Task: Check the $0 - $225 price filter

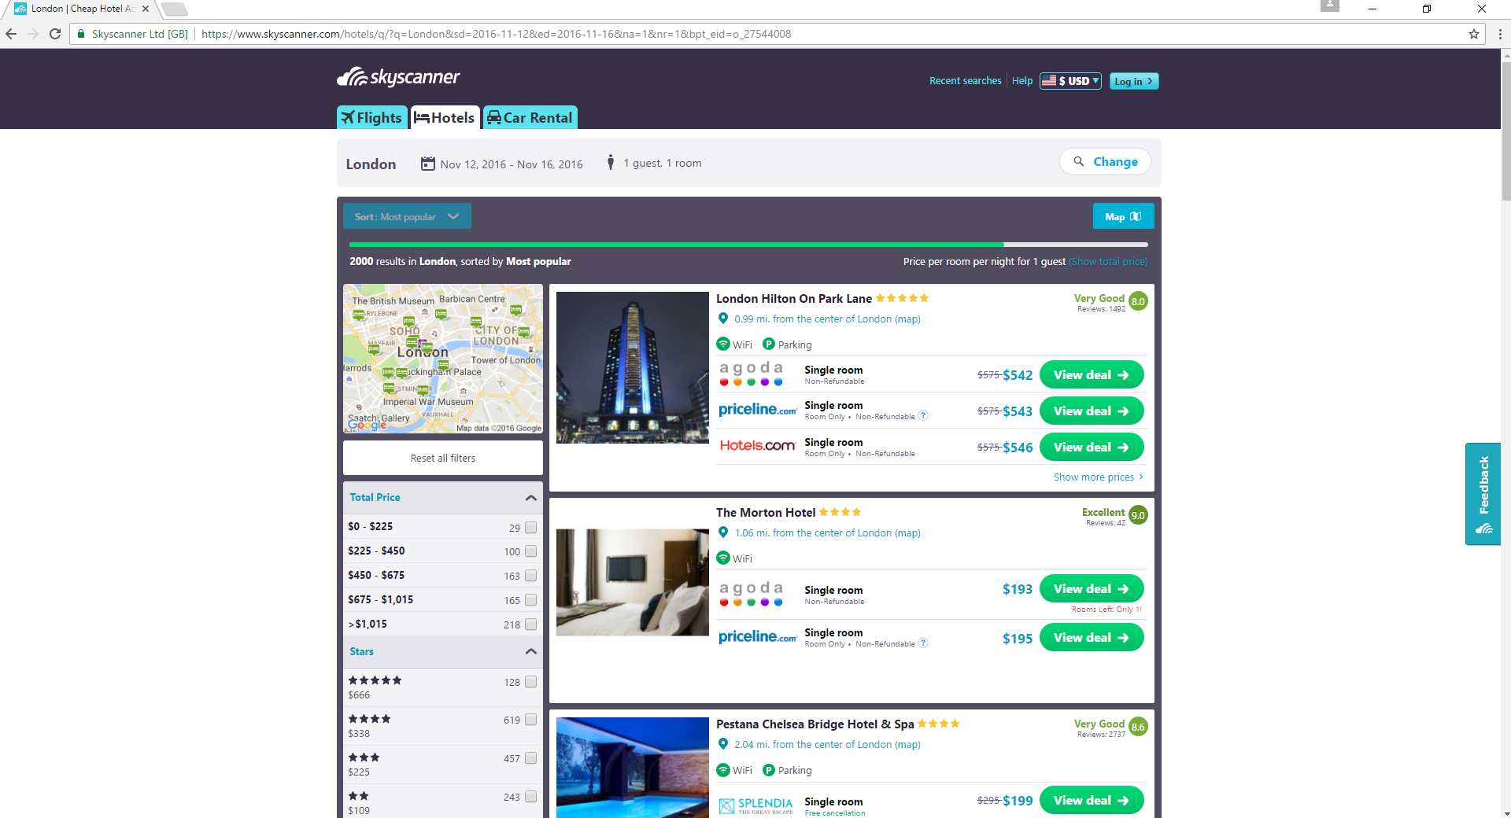Action: pos(530,528)
